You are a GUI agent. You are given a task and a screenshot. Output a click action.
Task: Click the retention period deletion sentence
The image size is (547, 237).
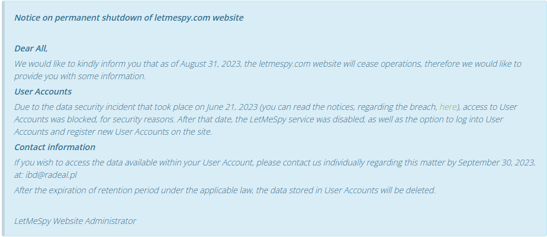[225, 190]
